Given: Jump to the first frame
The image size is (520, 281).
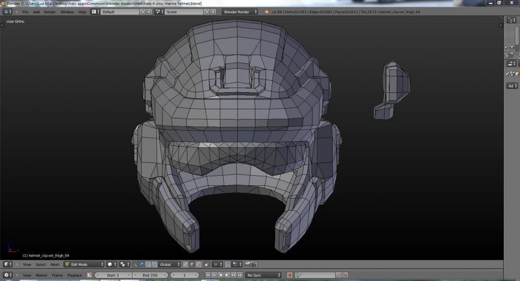Looking at the screenshot, I should [208, 275].
